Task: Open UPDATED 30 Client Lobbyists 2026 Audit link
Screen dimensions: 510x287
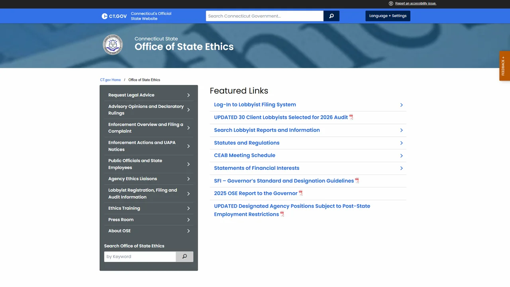Action: [x=281, y=117]
